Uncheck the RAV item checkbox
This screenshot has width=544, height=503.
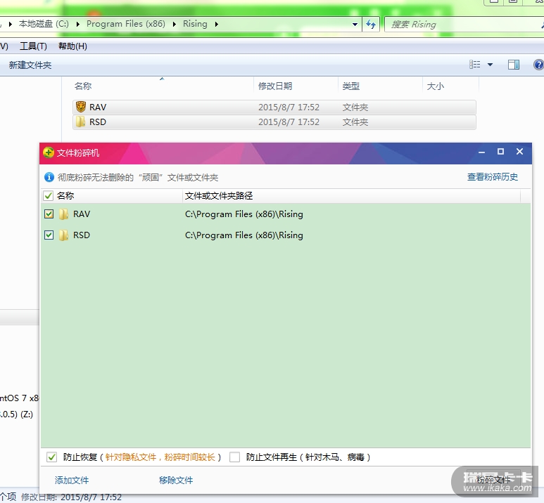click(x=49, y=214)
